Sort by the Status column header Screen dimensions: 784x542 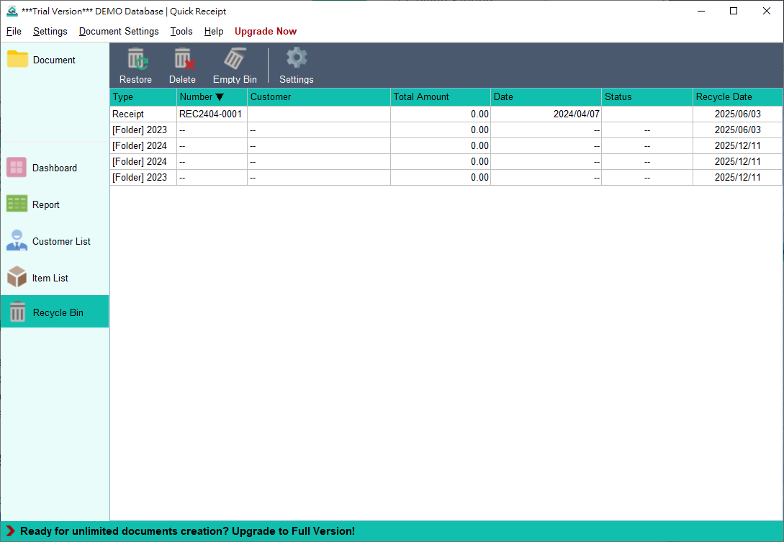point(647,97)
